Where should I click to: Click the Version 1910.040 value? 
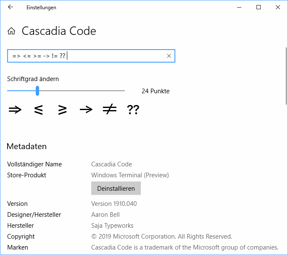pyautogui.click(x=114, y=204)
